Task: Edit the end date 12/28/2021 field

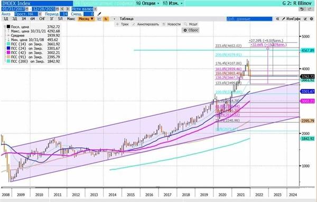Action: coord(44,9)
